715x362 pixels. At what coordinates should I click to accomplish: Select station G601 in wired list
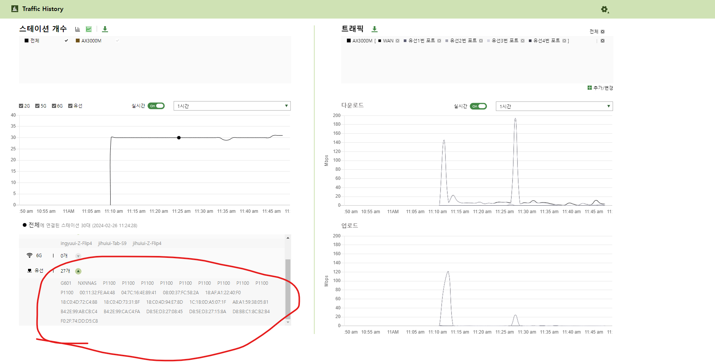(x=66, y=283)
